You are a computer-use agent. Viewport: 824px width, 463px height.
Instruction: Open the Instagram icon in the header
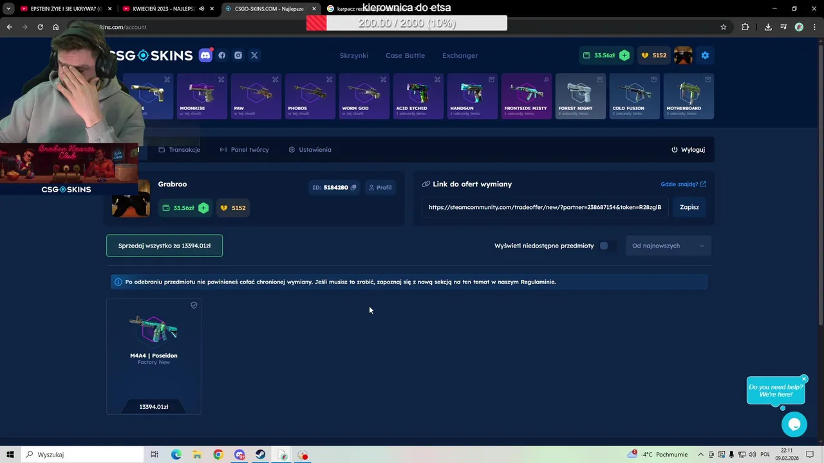click(x=238, y=55)
